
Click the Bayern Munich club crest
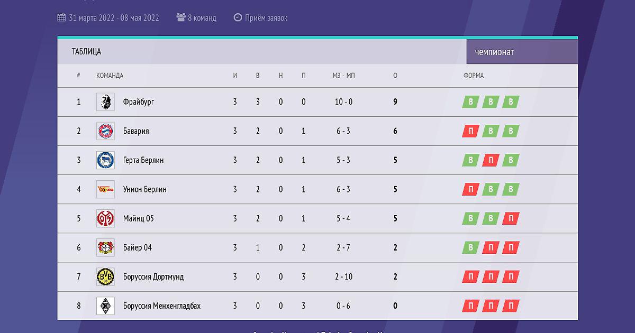point(105,131)
